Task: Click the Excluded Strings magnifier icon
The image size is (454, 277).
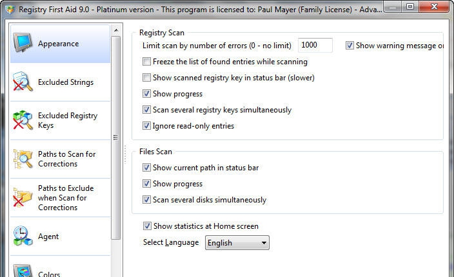Action: point(23,82)
